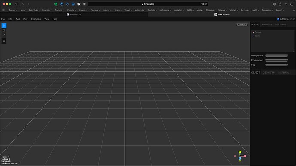The width and height of the screenshot is (296, 166).
Task: Click the faded negative X gizmo dot
Action: [x=235, y=156]
